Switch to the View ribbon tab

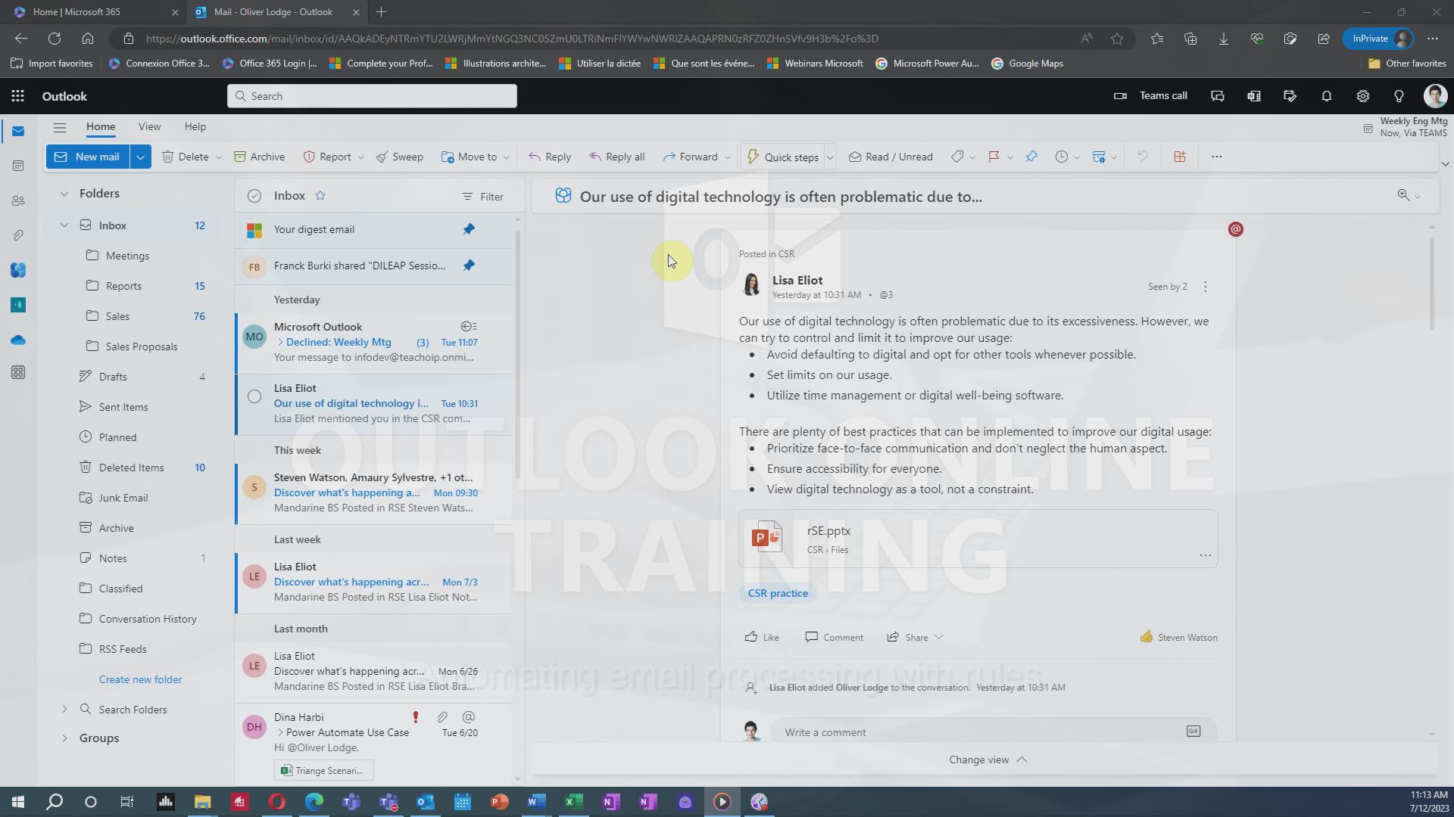pos(149,126)
